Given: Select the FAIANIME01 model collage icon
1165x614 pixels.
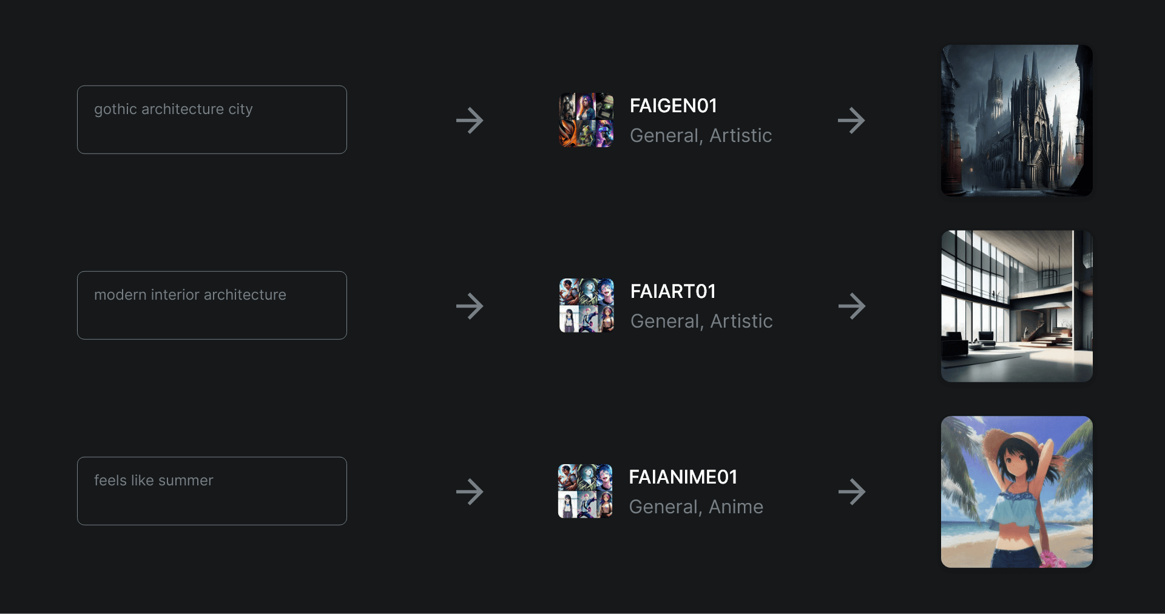Looking at the screenshot, I should pyautogui.click(x=585, y=491).
